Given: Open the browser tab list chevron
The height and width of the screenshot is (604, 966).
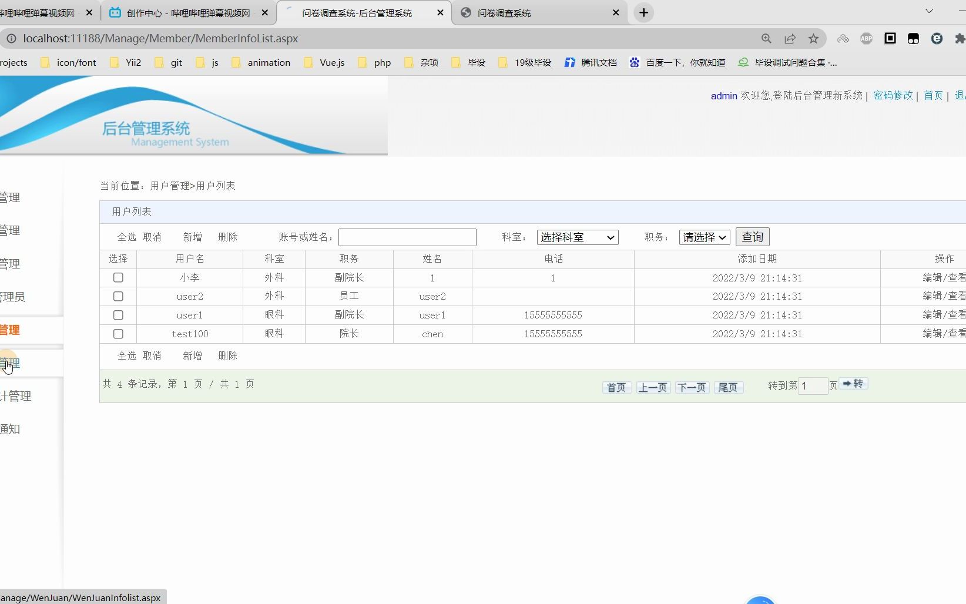Looking at the screenshot, I should pos(928,12).
